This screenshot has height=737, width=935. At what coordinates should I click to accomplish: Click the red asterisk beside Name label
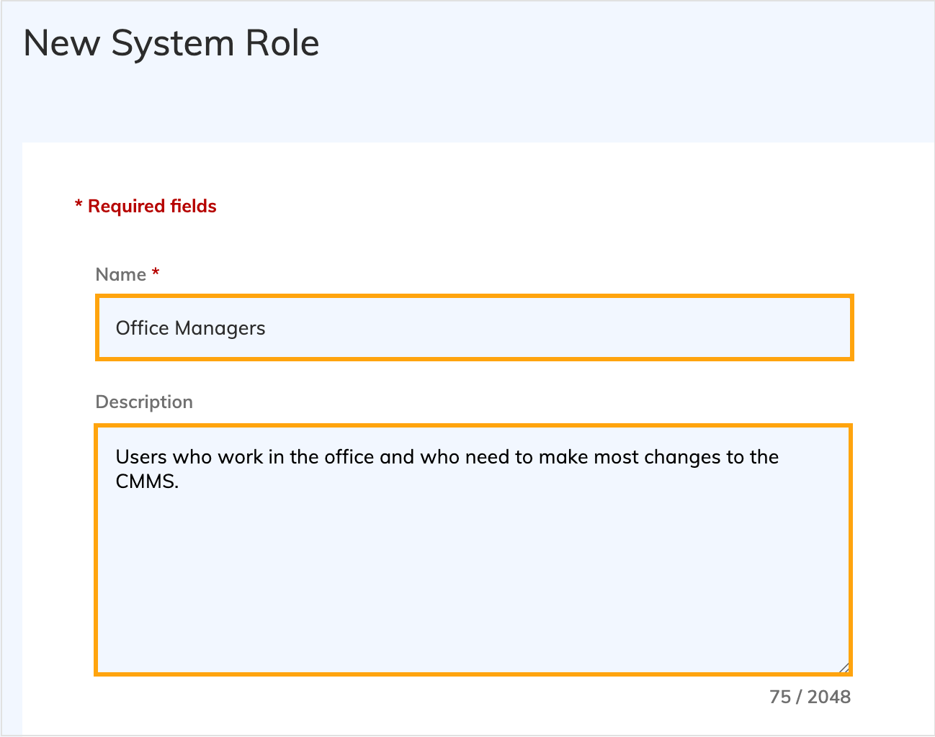(x=156, y=273)
